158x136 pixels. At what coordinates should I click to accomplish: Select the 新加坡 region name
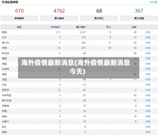click(x=5, y=53)
